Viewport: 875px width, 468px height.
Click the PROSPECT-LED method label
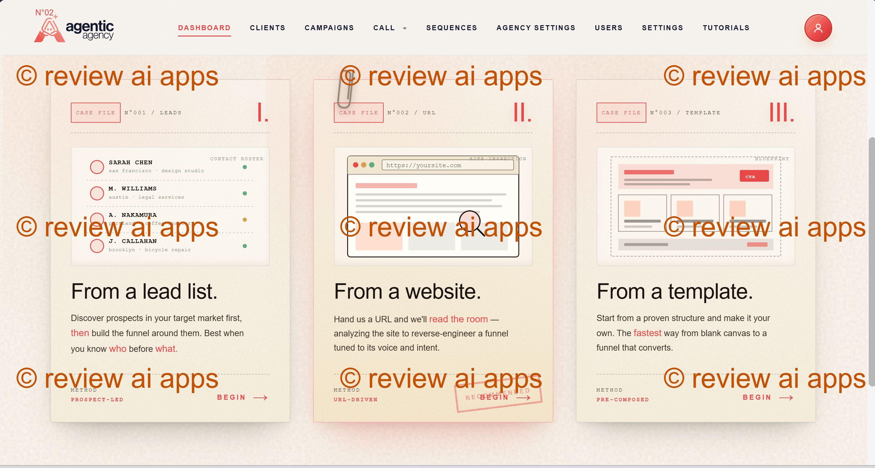tap(97, 399)
